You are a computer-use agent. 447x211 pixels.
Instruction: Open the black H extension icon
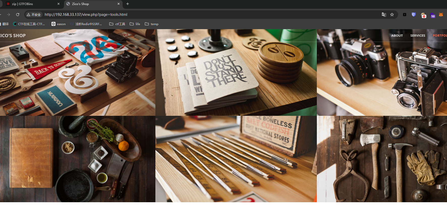405,15
